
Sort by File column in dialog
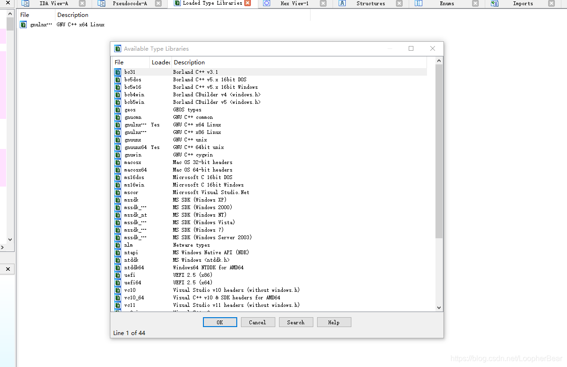coord(131,62)
